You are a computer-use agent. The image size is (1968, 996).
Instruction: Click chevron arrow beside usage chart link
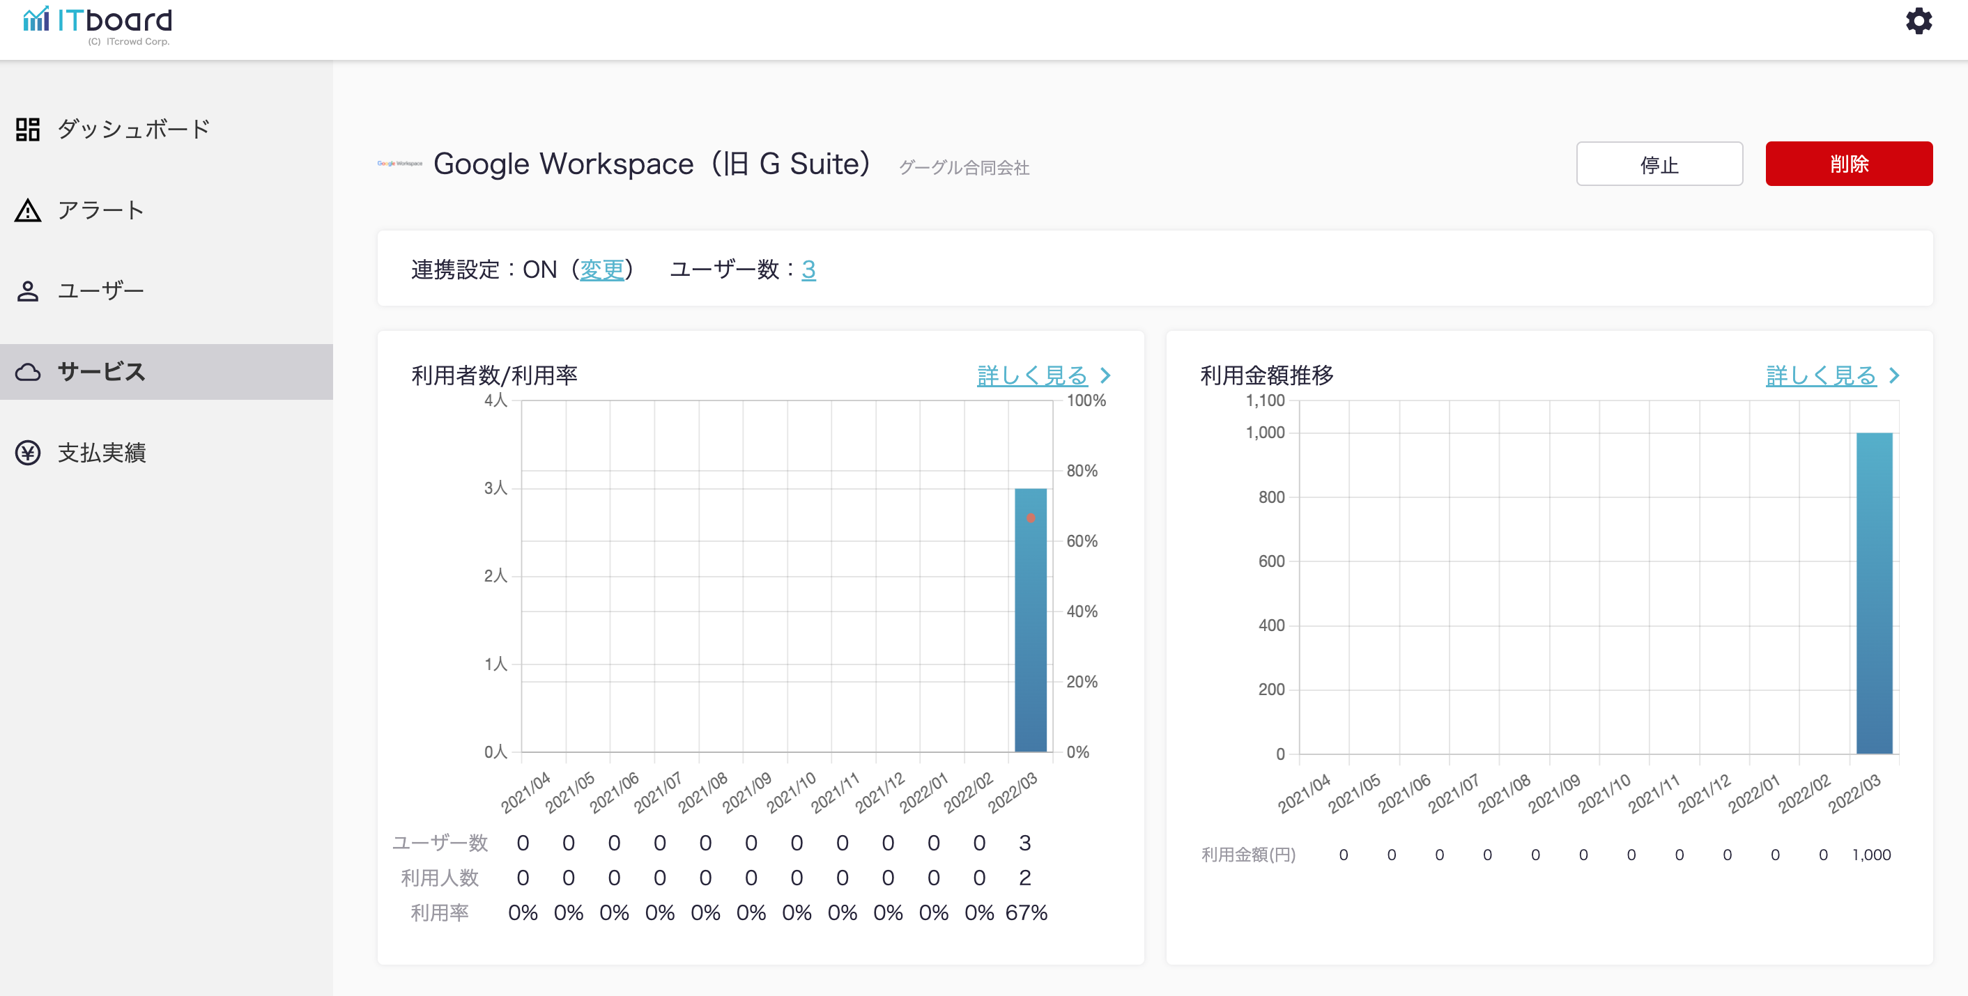1105,375
